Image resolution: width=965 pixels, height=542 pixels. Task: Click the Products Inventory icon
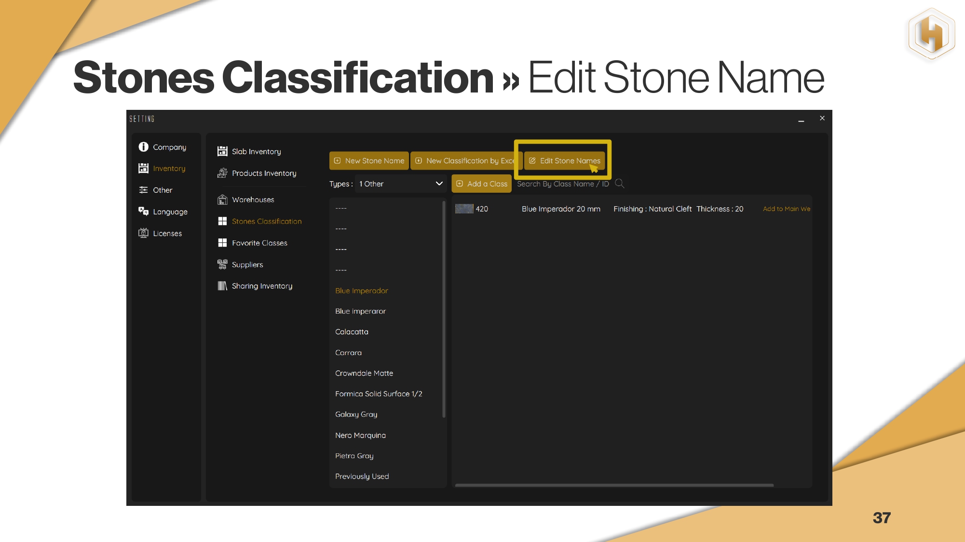pos(222,173)
